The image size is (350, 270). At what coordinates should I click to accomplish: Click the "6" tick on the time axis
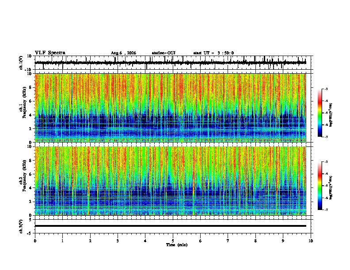201,241
